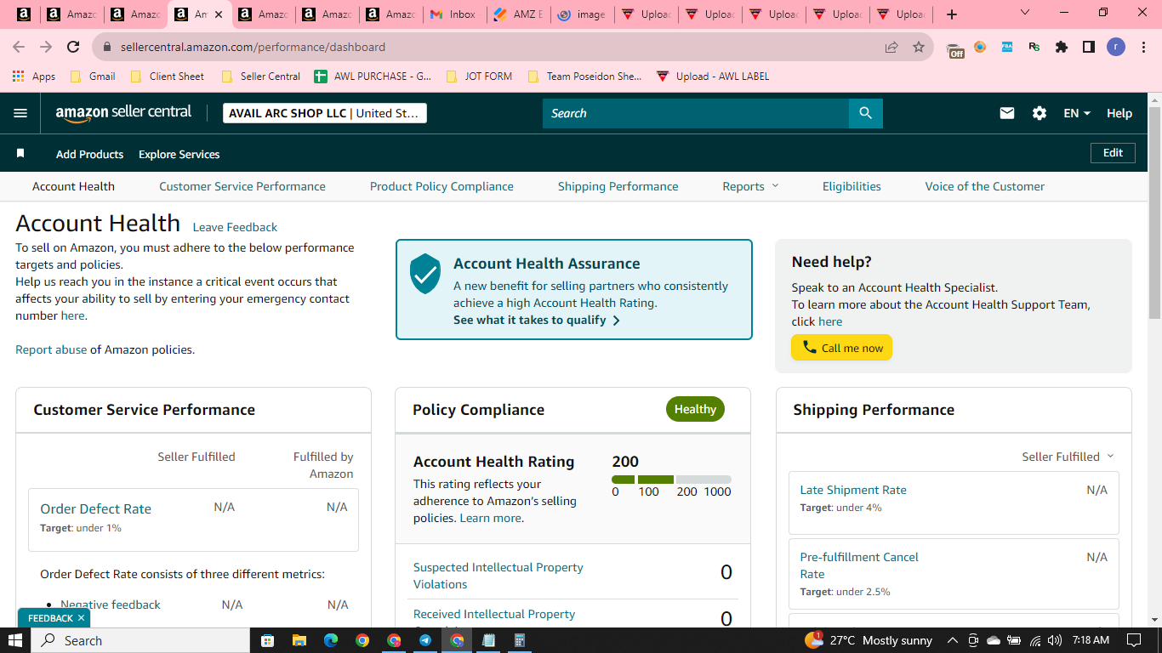This screenshot has height=653, width=1162.
Task: Toggle the Chrome side panel icon
Action: 1089,47
